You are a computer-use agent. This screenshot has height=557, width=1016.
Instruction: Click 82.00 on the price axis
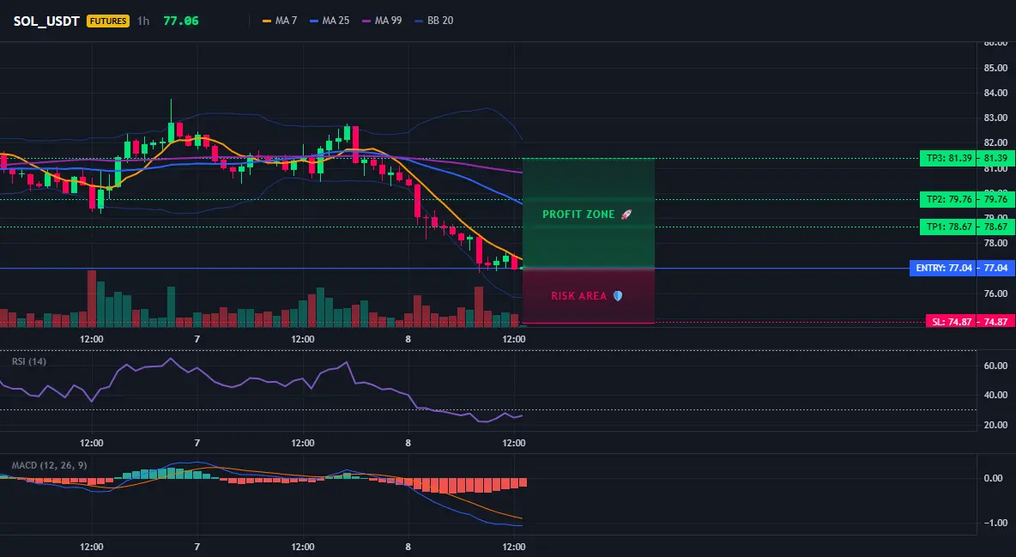[995, 142]
